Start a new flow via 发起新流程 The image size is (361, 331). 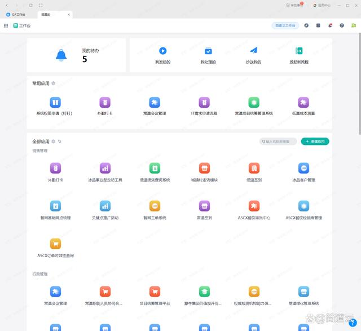point(299,51)
